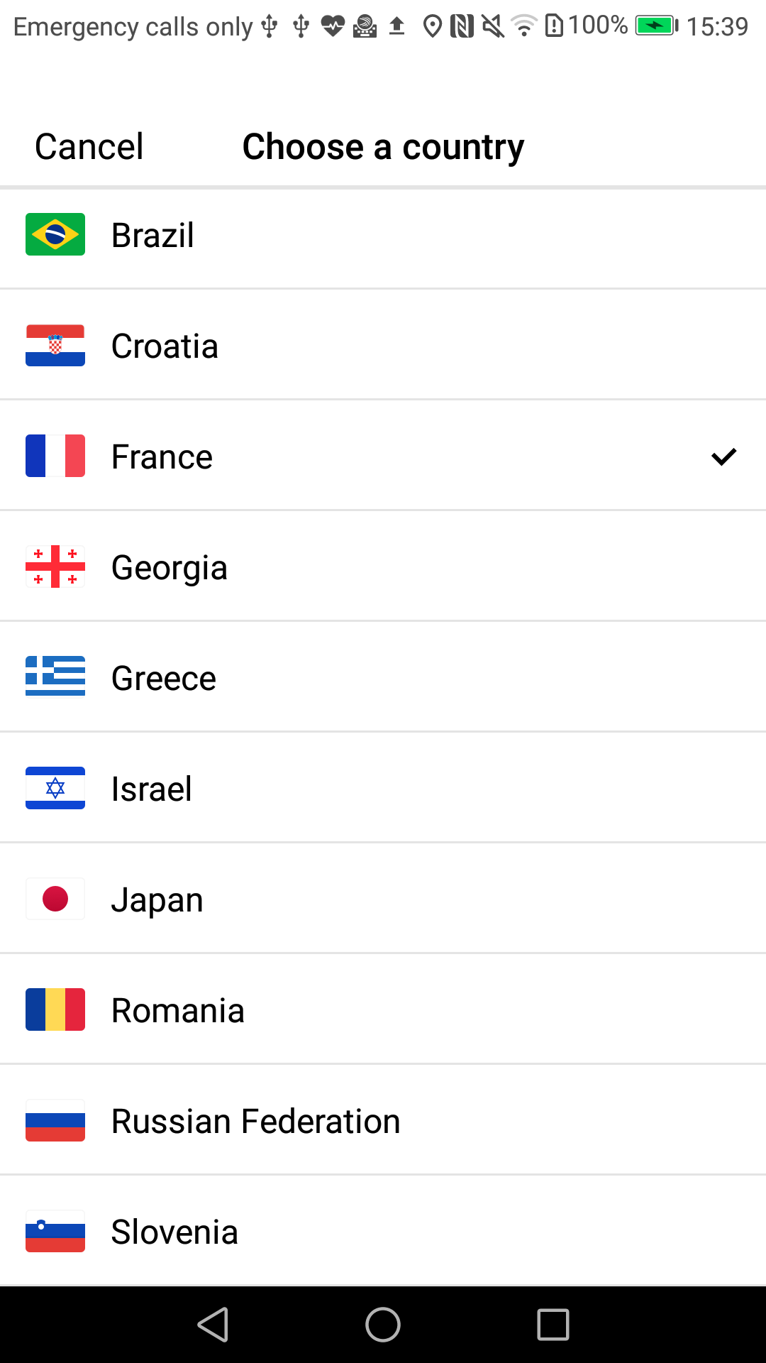
Task: Click the checkmark next to France
Action: click(x=723, y=456)
